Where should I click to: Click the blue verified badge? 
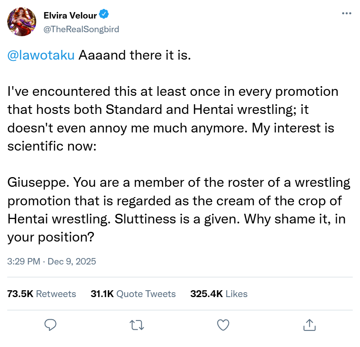click(x=104, y=15)
